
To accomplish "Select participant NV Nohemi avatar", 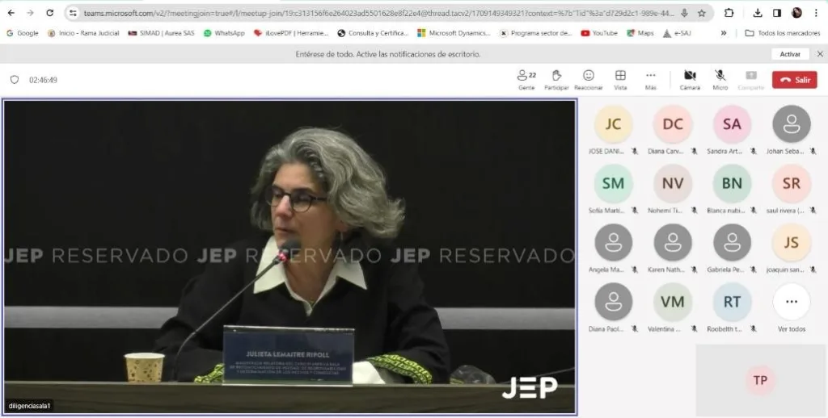I will pyautogui.click(x=673, y=183).
